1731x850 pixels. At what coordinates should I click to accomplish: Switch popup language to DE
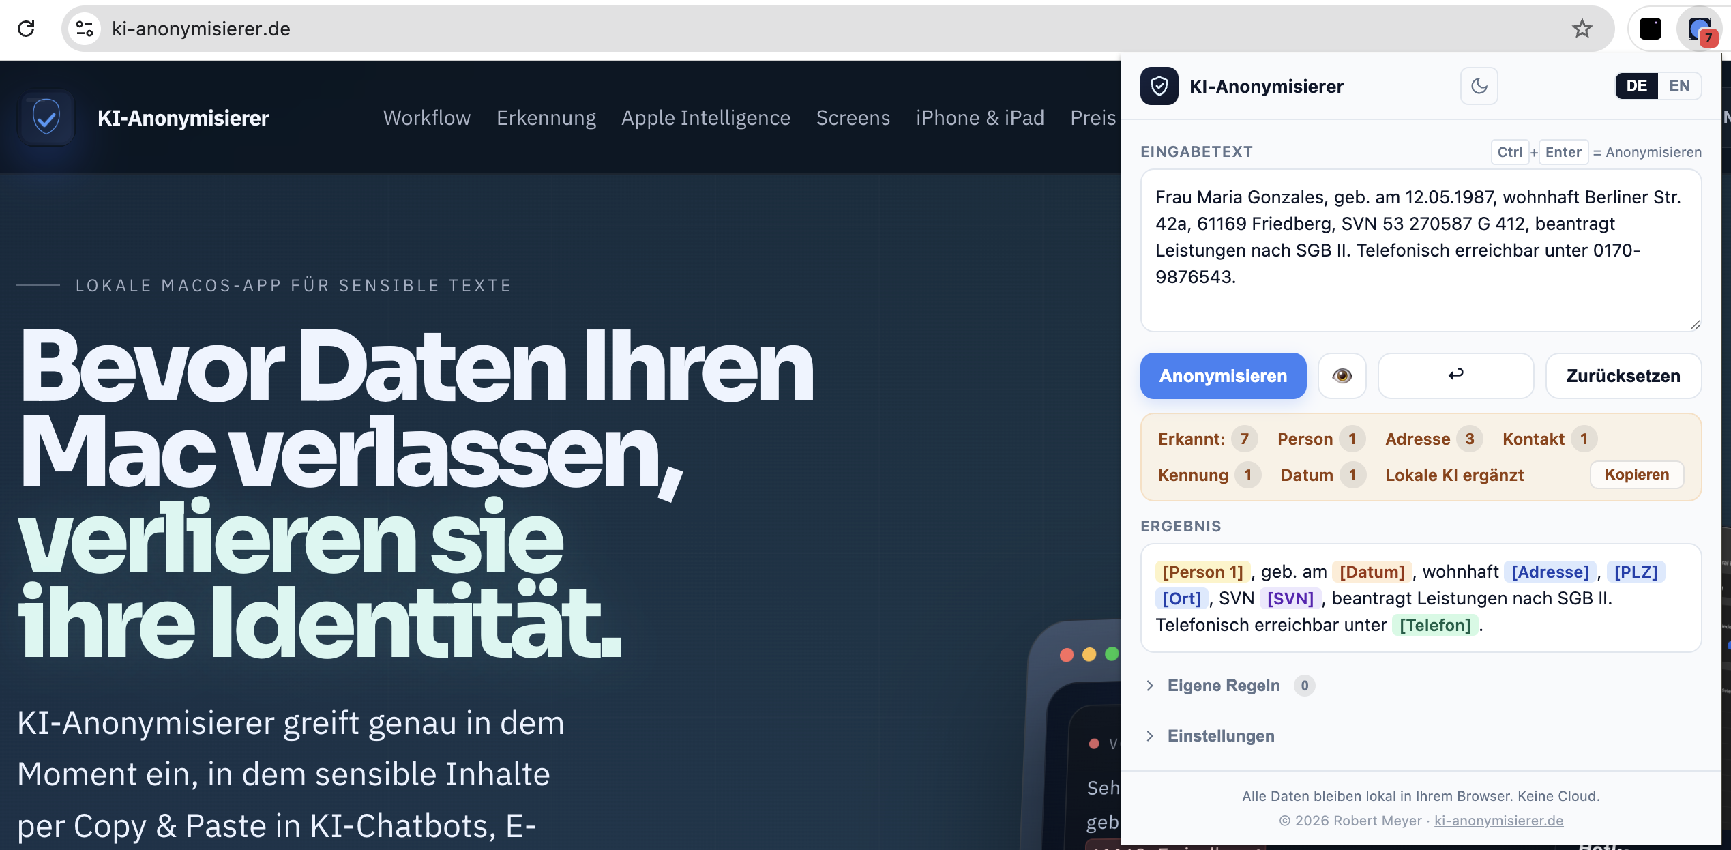(x=1636, y=86)
